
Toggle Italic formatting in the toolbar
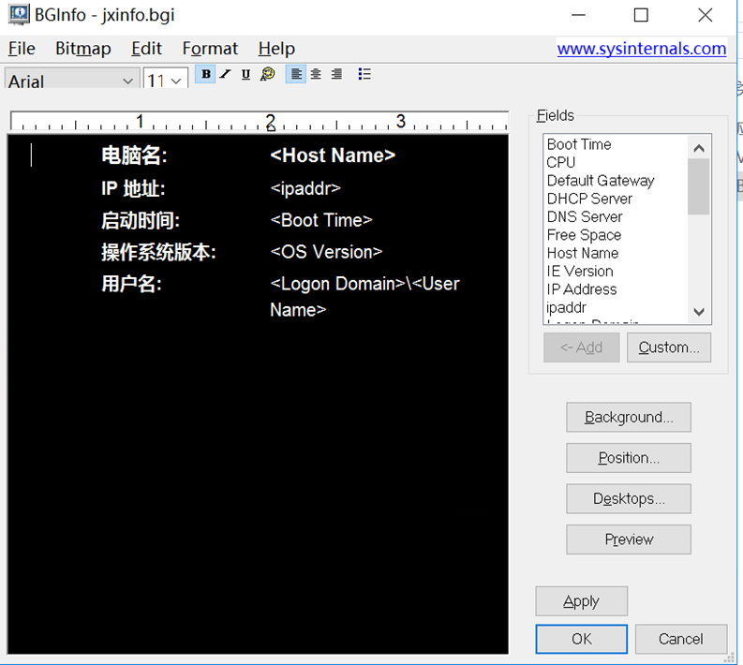pyautogui.click(x=226, y=74)
